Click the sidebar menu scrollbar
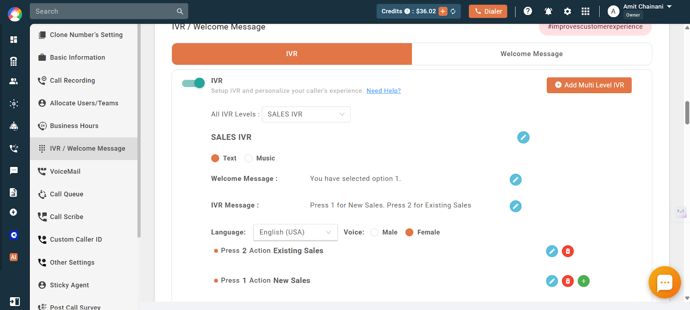Screen dimensions: 690x310 [x=139, y=130]
